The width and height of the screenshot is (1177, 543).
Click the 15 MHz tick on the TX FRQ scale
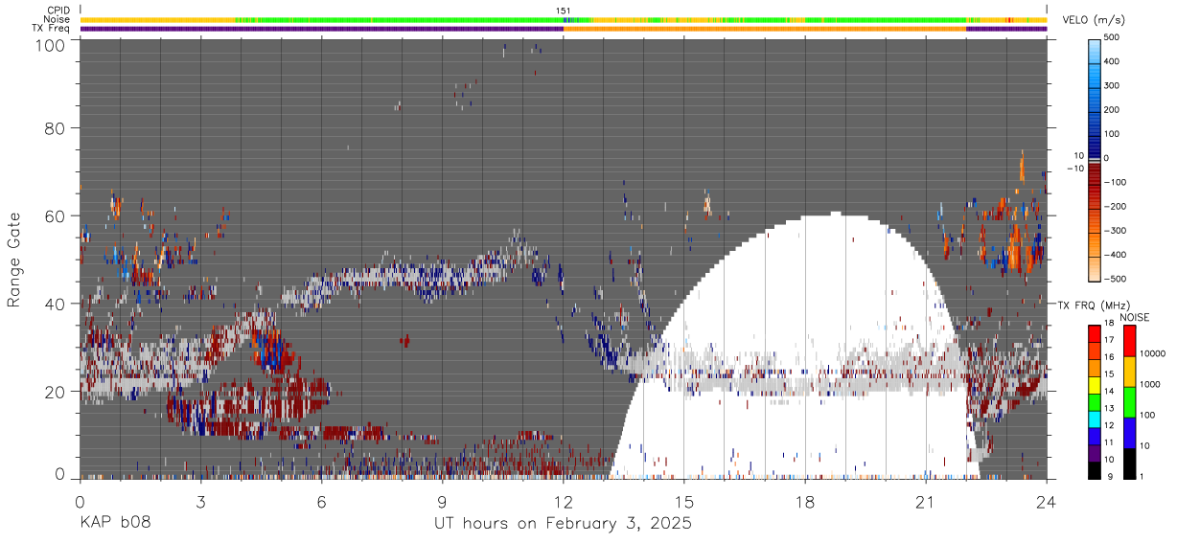coord(1110,375)
